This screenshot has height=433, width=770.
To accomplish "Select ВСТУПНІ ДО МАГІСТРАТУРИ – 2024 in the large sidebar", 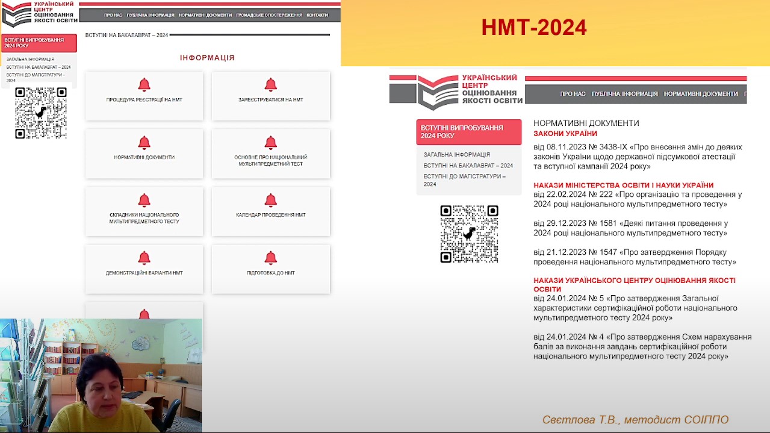I will click(x=464, y=180).
